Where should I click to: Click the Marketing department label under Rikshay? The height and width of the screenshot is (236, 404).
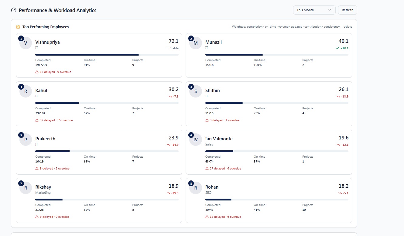click(43, 193)
